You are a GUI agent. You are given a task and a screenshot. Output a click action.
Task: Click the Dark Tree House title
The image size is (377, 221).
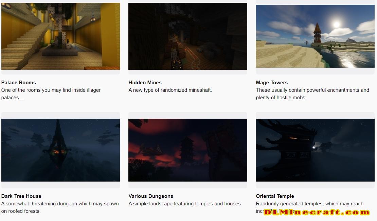[21, 196]
